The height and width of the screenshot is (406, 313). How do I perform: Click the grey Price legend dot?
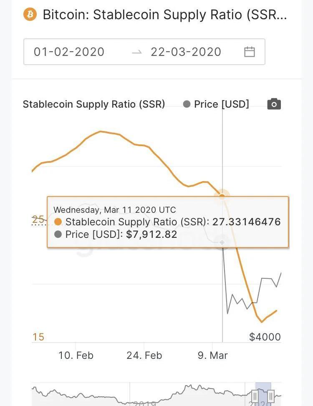click(x=187, y=104)
